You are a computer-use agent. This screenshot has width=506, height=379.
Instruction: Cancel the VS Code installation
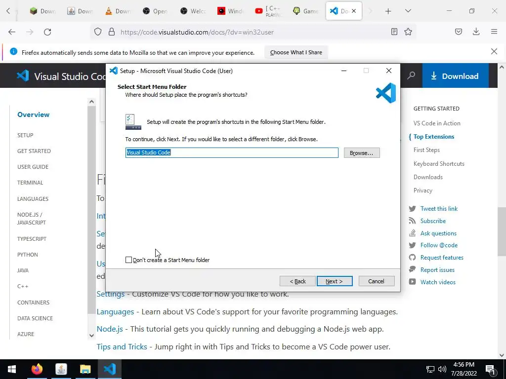pyautogui.click(x=376, y=281)
